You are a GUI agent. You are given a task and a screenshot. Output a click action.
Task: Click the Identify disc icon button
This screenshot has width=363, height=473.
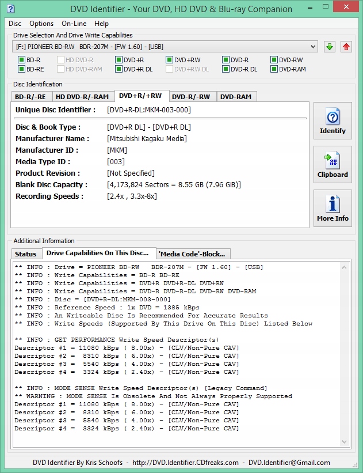(x=333, y=122)
